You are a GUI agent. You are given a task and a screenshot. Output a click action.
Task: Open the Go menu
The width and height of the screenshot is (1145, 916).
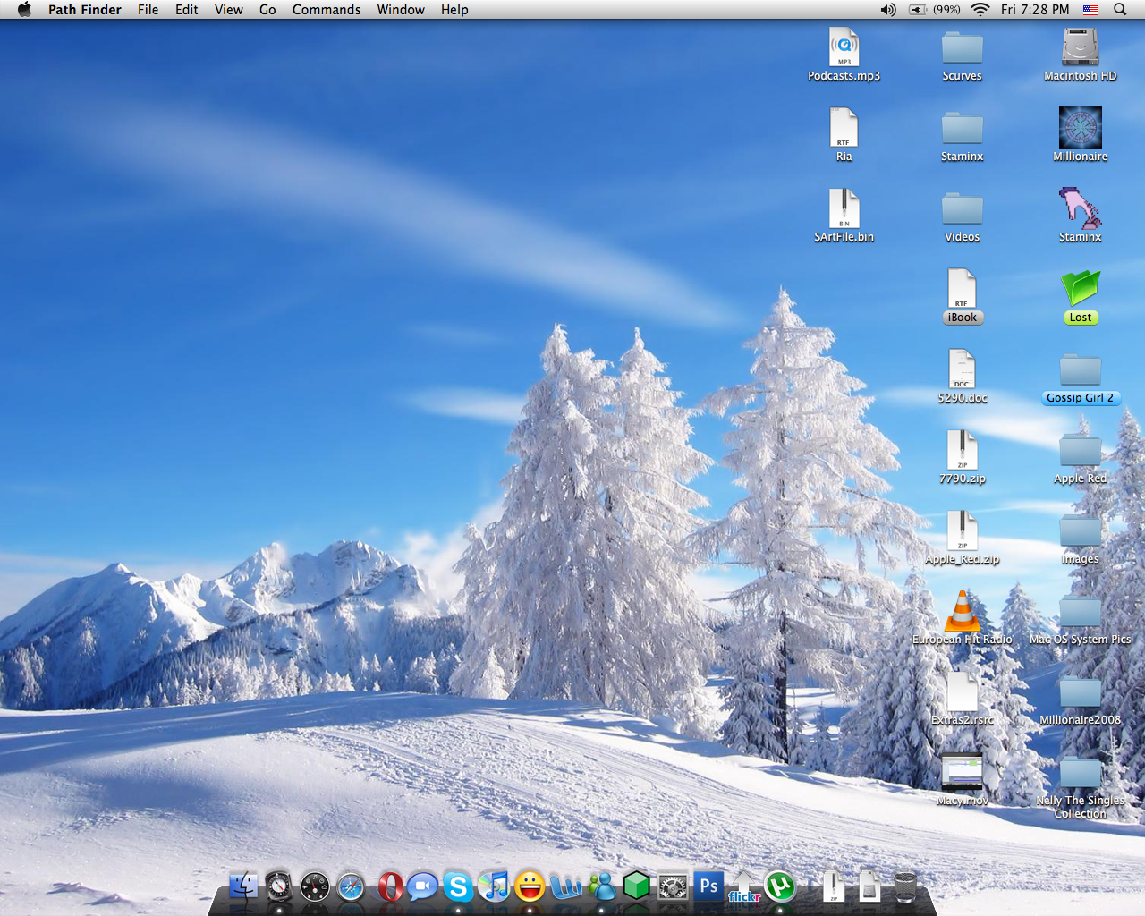pos(267,9)
